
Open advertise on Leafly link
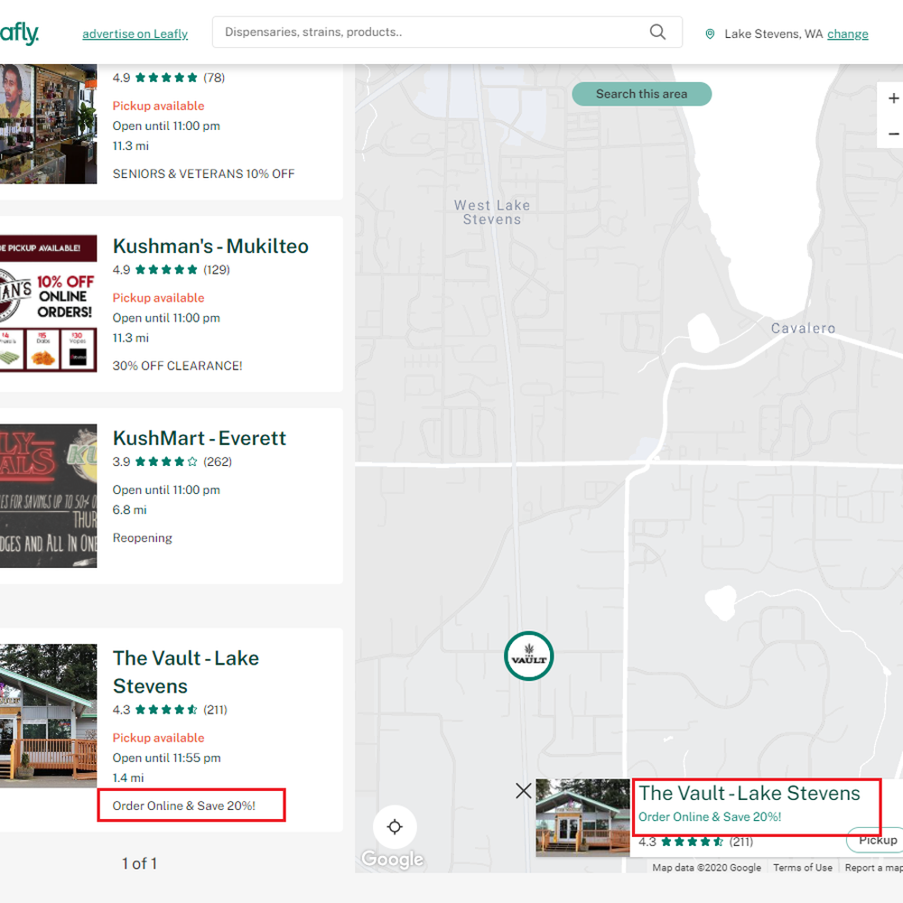pos(135,34)
